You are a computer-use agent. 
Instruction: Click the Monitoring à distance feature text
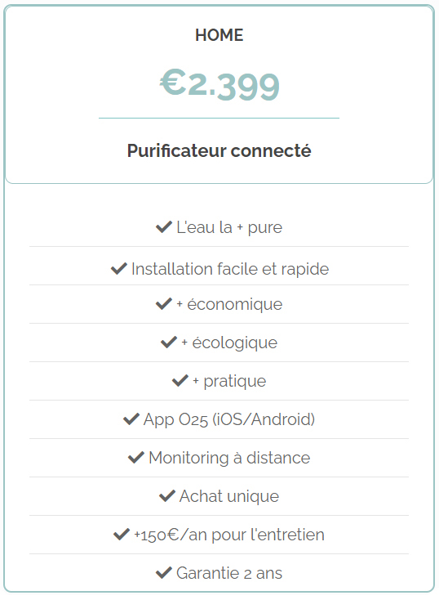click(x=229, y=458)
